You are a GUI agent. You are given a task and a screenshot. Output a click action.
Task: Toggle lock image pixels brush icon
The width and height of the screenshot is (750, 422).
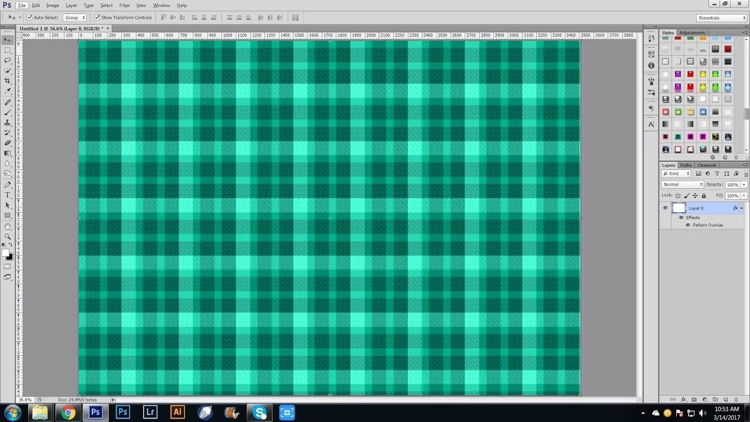[687, 196]
